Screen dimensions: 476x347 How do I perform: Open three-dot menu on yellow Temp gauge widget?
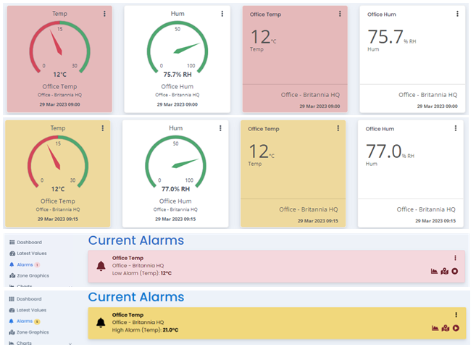pos(103,128)
